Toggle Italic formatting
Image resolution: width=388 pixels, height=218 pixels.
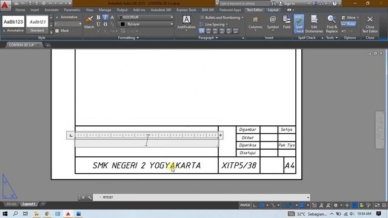(105, 18)
